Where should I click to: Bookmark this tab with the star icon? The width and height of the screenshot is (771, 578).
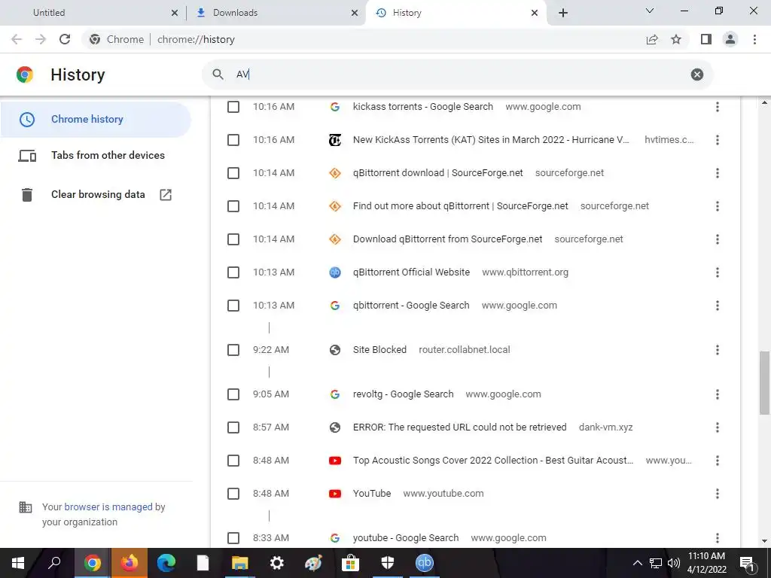click(676, 39)
